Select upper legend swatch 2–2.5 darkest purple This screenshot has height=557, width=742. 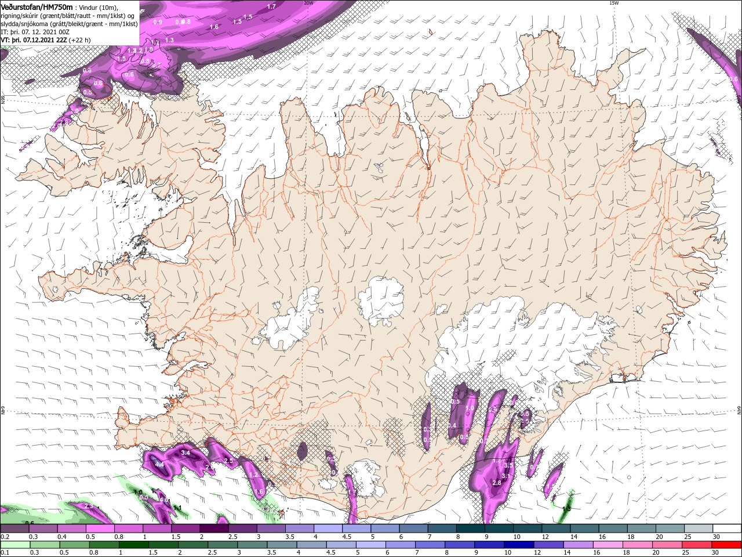pos(213,529)
